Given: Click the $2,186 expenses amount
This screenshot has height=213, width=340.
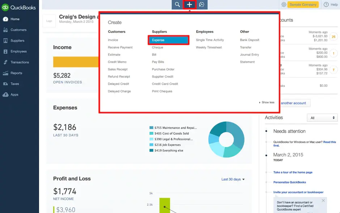Looking at the screenshot, I should click(65, 127).
